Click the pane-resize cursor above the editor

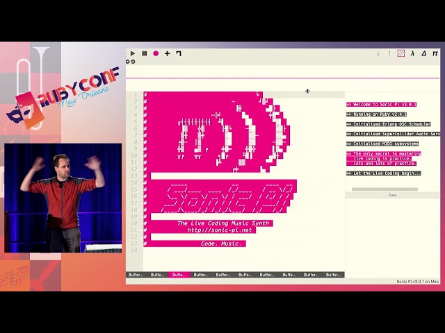coord(307,91)
